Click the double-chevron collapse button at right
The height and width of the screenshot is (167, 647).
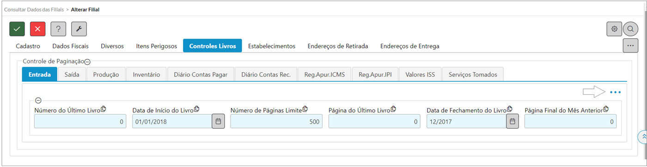coord(643,137)
